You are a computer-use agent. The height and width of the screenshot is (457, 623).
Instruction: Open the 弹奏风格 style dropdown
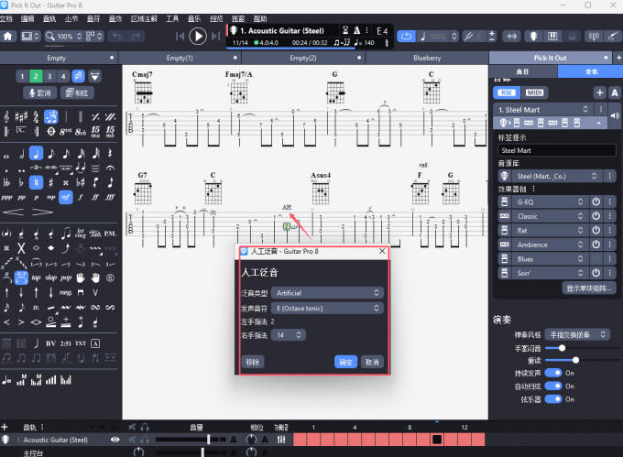click(578, 335)
